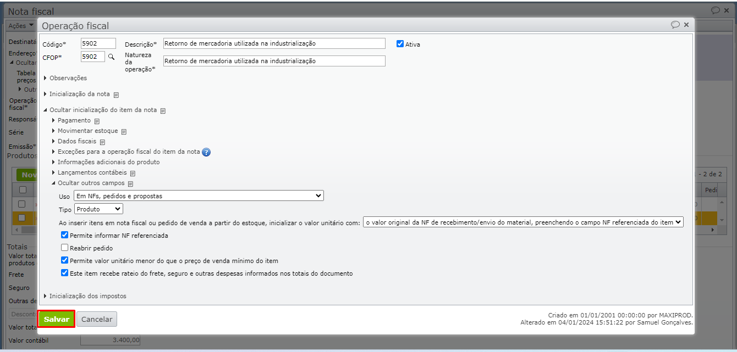Expand Informações adicionais do produto
Screen dimensions: 737x352
pyautogui.click(x=106, y=162)
